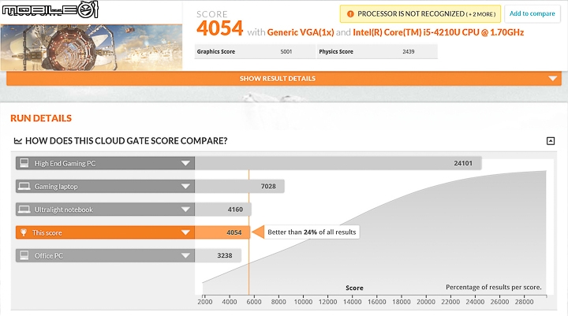The image size is (568, 316).
Task: Click the Graphics Score value 5001
Action: [x=286, y=52]
